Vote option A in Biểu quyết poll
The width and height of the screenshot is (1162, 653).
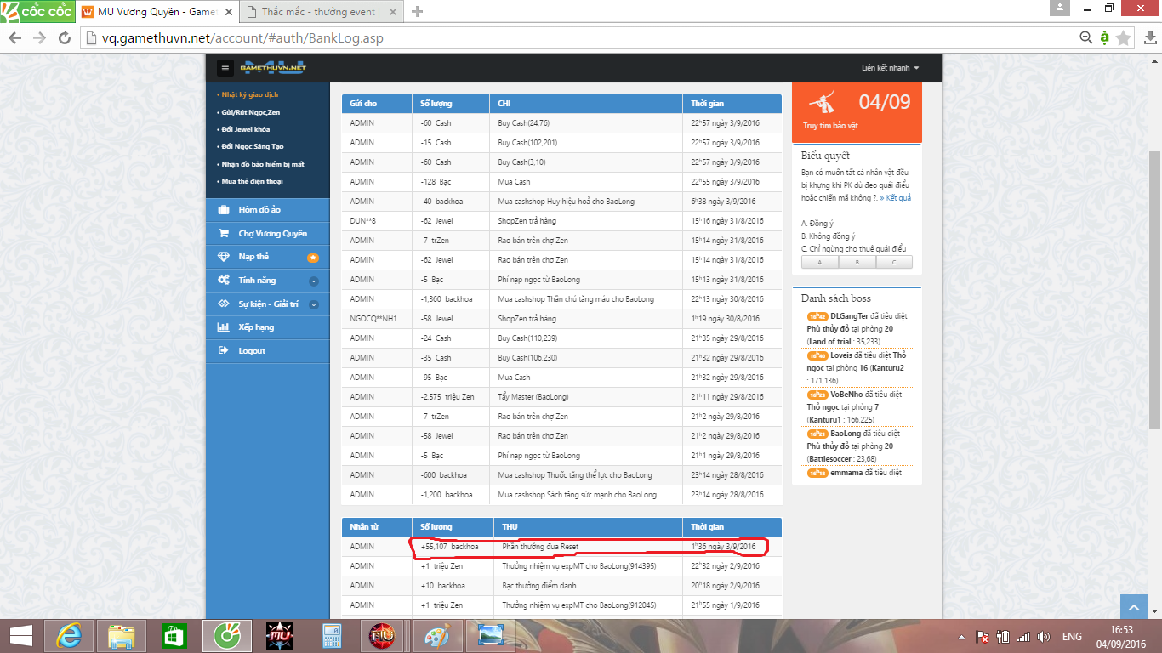point(819,263)
